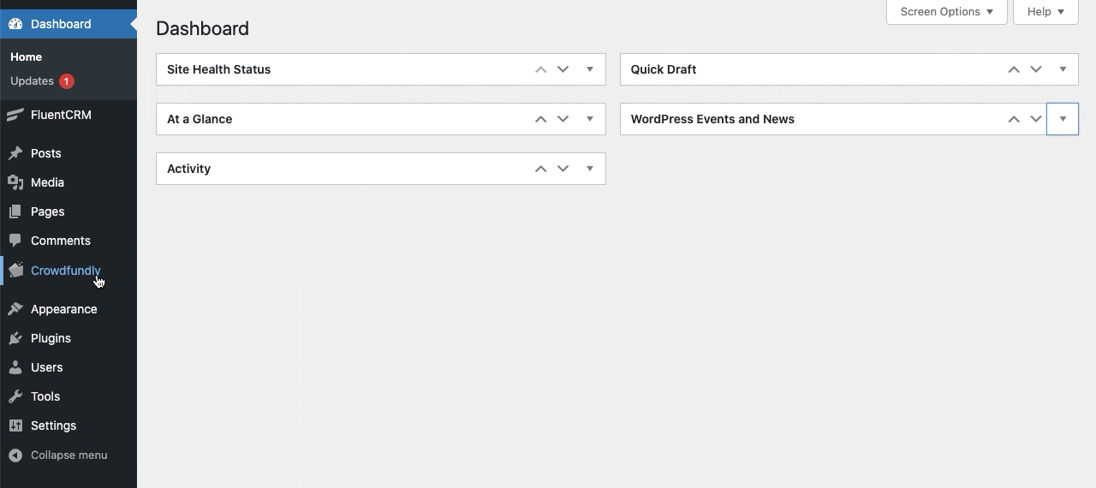
Task: Click the Dashboard page heading
Action: (x=202, y=28)
